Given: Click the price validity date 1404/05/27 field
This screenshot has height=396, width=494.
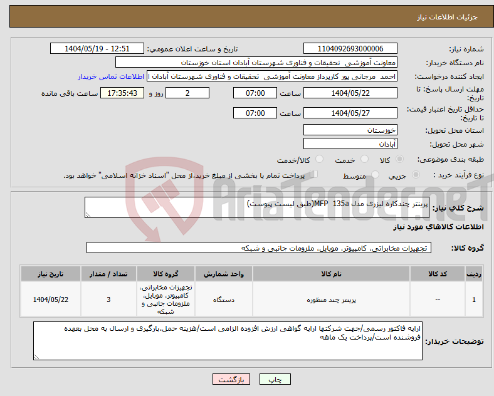Looking at the screenshot, I should [x=350, y=113].
